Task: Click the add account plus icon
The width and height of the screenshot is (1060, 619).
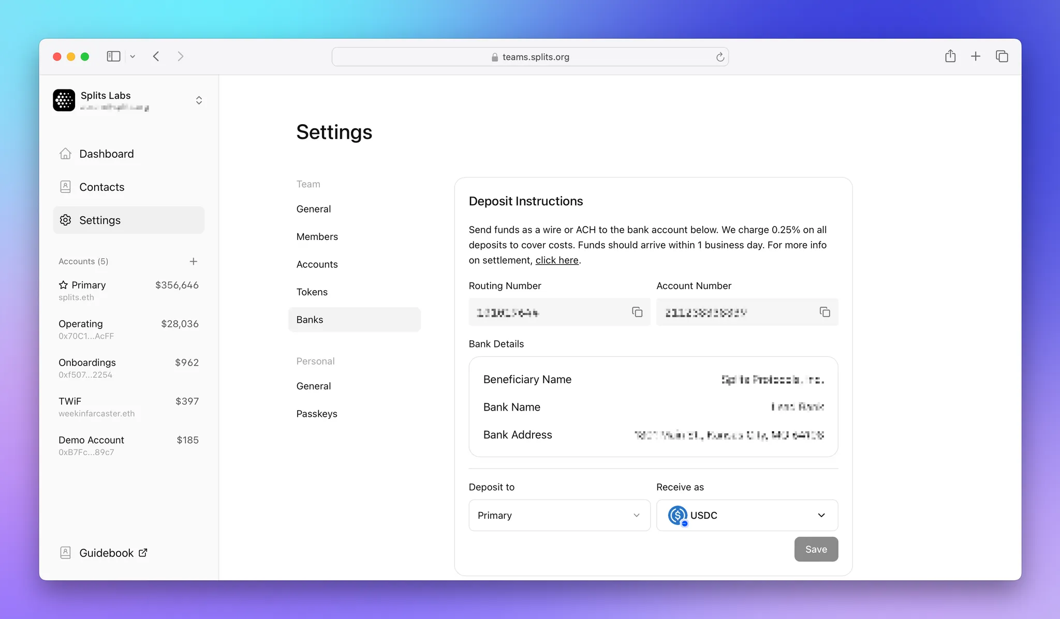Action: 193,261
